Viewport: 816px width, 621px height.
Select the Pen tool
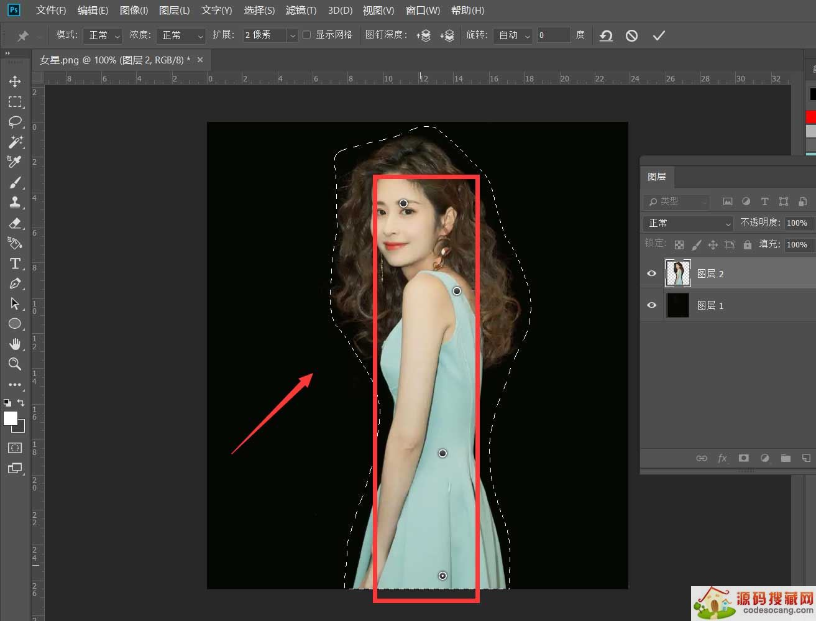coord(15,283)
